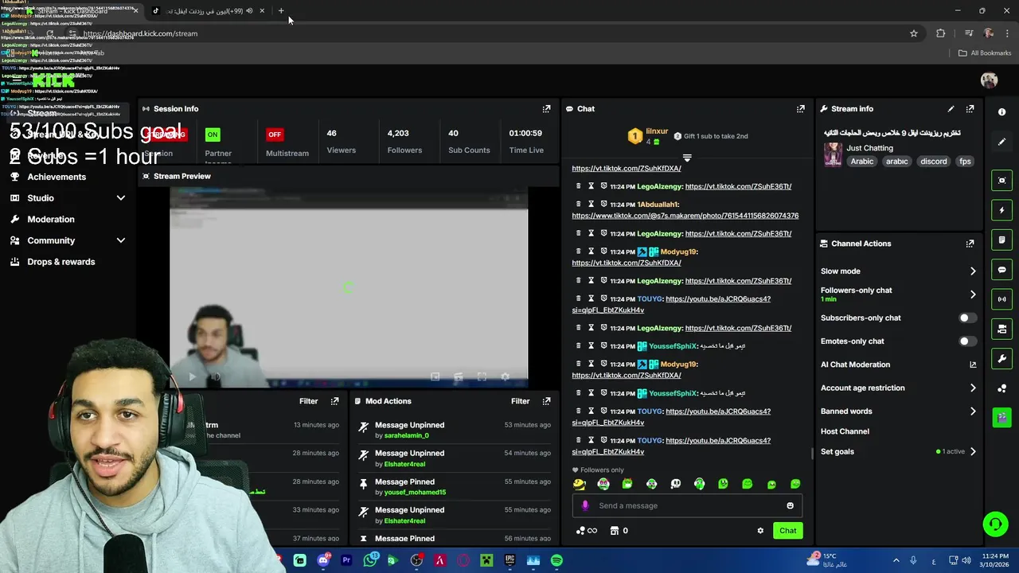Toggle Subscribers-only chat switch
The height and width of the screenshot is (573, 1019).
point(966,318)
